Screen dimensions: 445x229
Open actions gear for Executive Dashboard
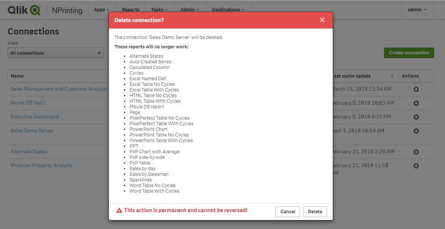point(416,117)
